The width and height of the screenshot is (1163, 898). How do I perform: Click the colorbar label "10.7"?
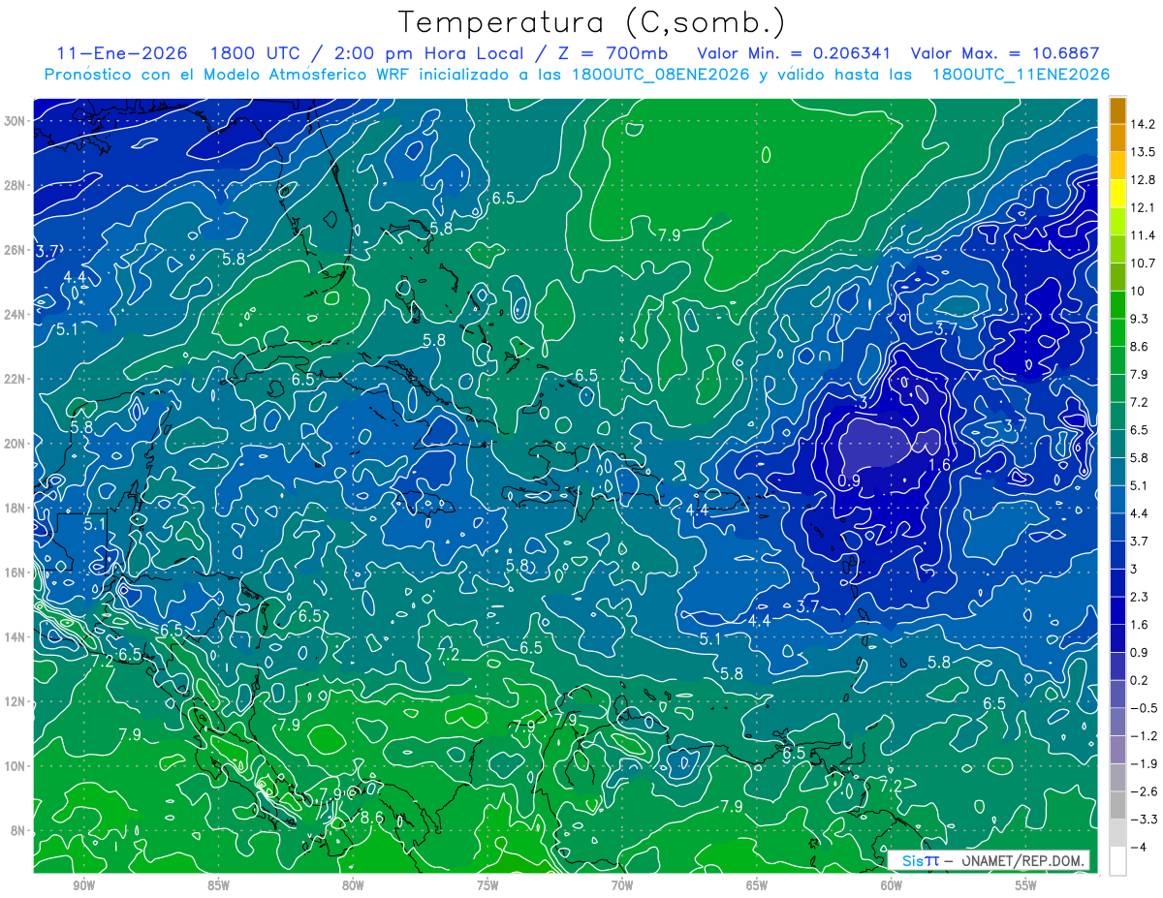pos(1142,263)
